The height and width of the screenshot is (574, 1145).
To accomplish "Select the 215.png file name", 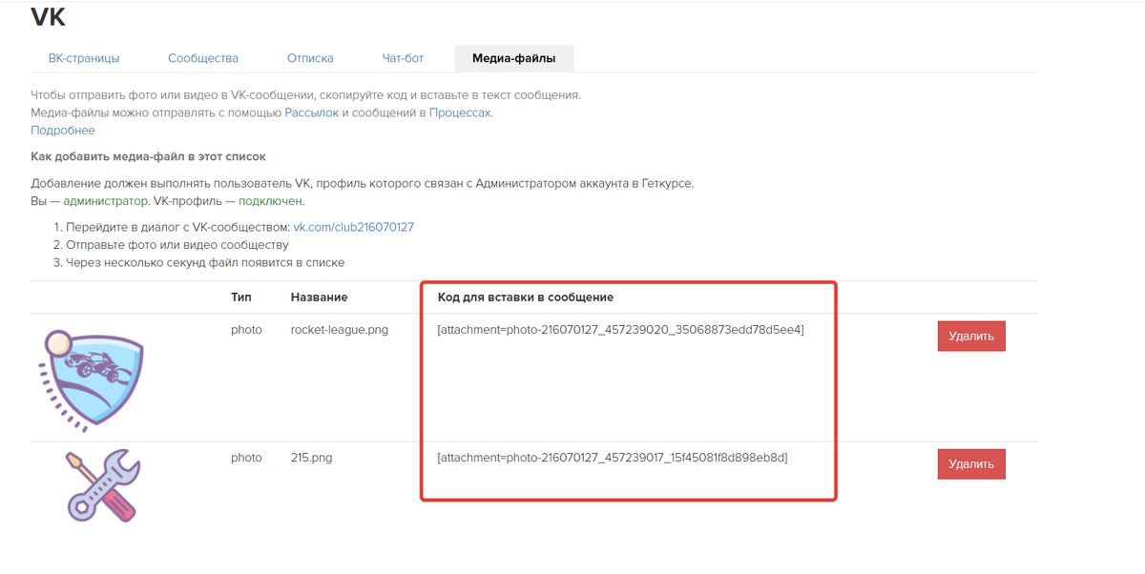I will [312, 458].
